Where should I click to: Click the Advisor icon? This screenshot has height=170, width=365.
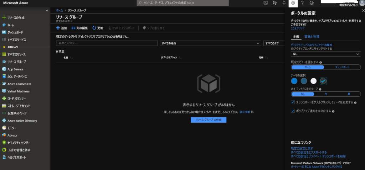4,135
